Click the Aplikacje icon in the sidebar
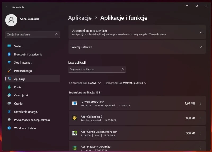 (x=9, y=79)
